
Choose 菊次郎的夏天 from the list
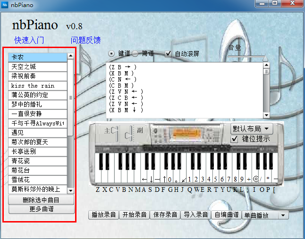pos(38,142)
